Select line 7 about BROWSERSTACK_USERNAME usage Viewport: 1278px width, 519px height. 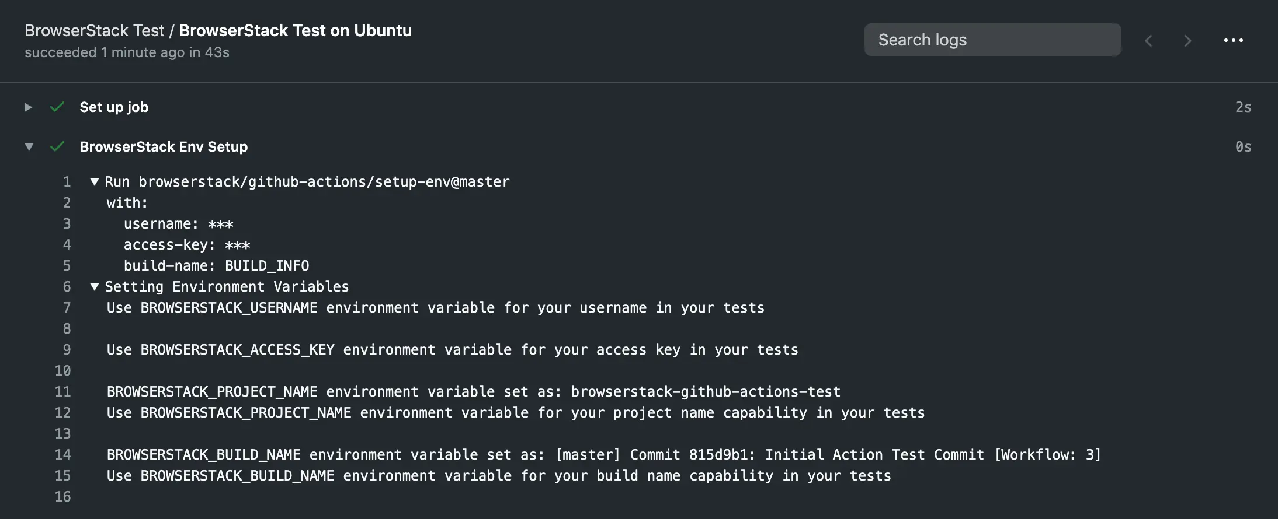[x=435, y=307]
